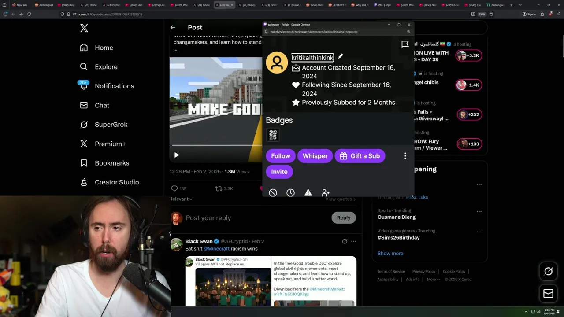Viewport: 564px width, 317px height.
Task: Open the Grok floating button
Action: coord(548,272)
